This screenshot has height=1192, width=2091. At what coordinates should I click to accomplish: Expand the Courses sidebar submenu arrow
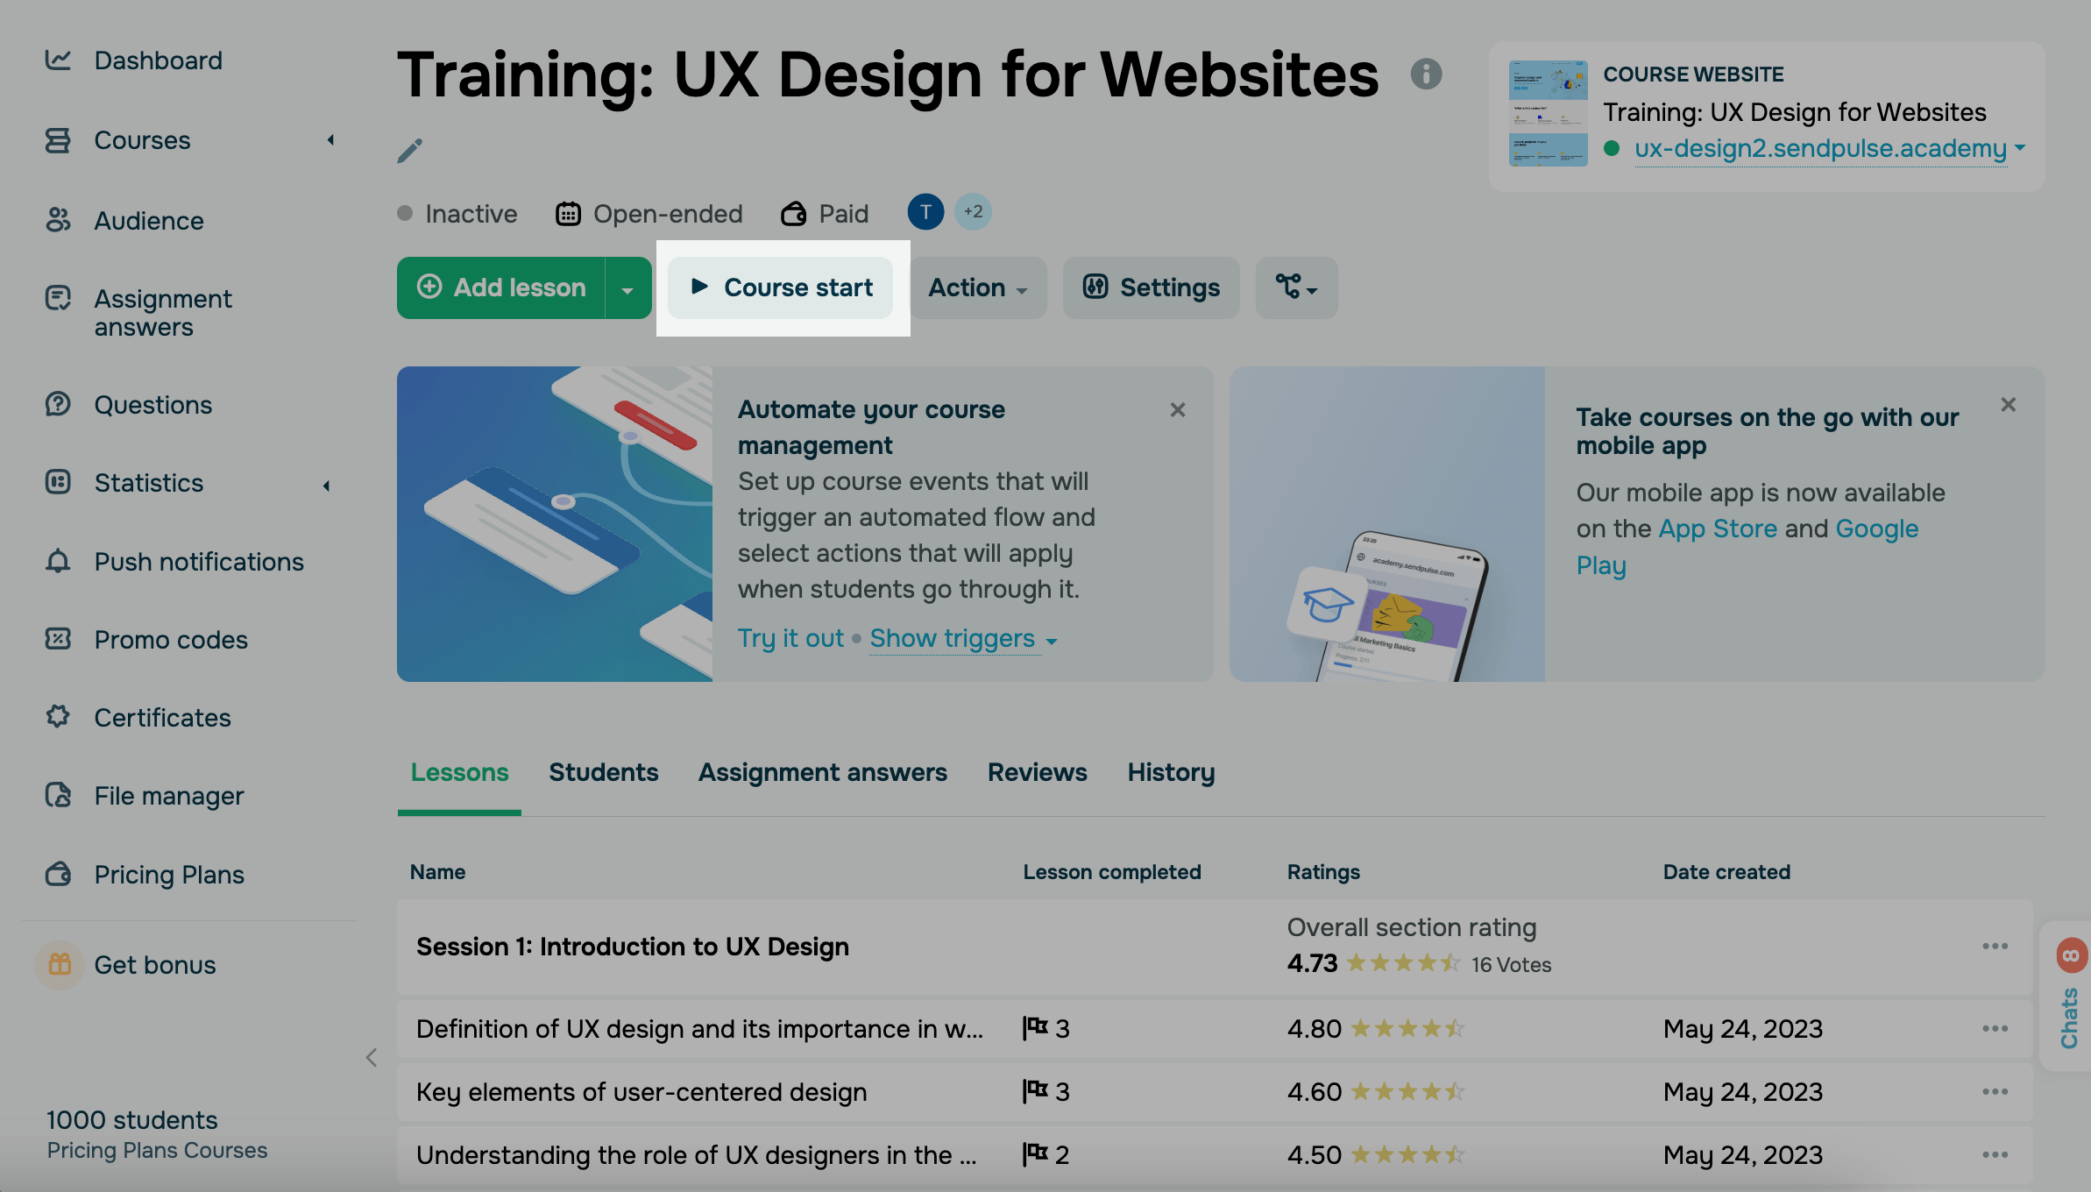(x=330, y=140)
